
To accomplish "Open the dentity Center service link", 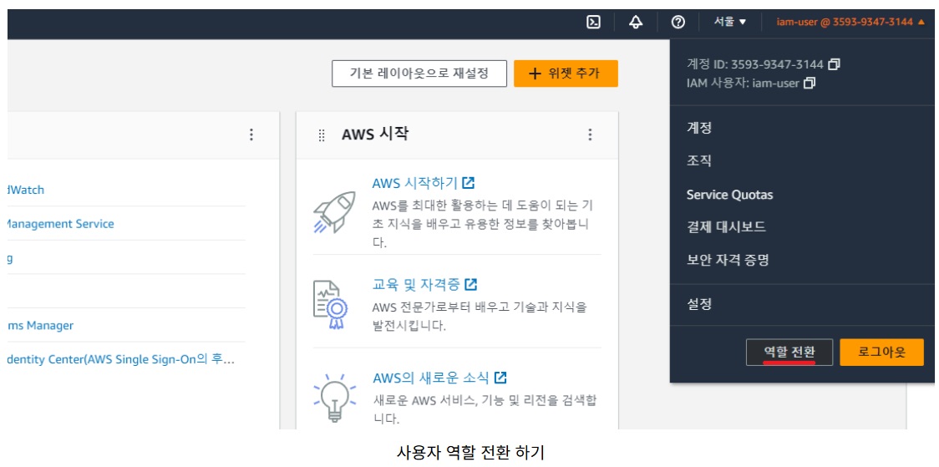I will [120, 360].
